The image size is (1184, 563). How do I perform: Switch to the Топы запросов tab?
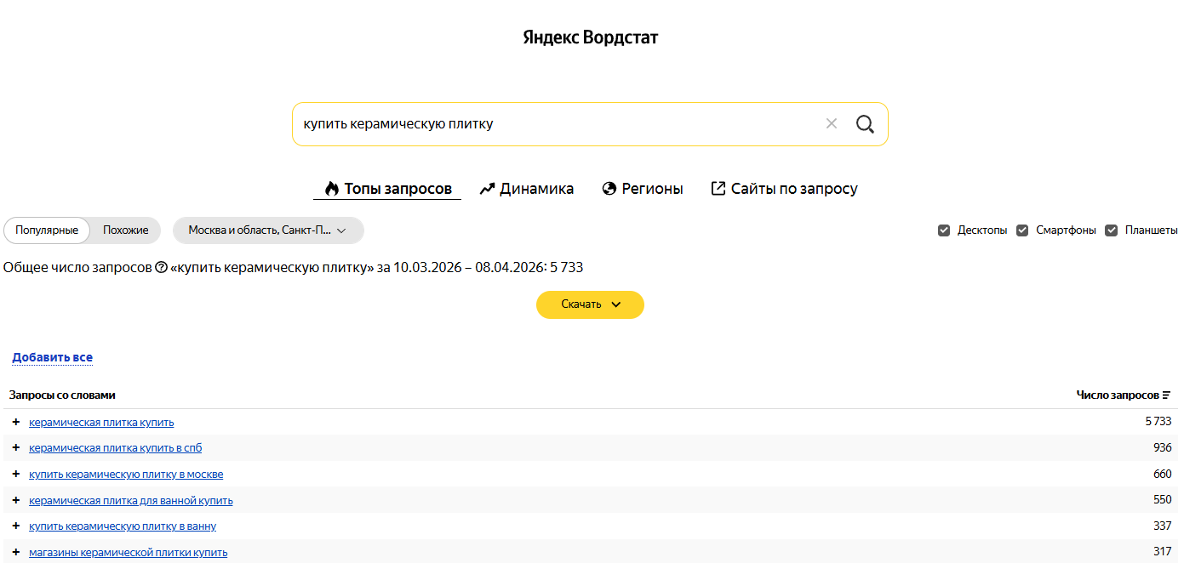coord(387,189)
